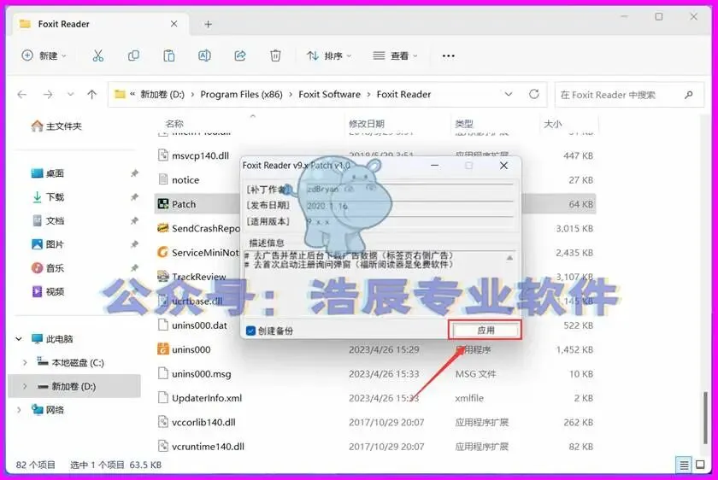Select the vccorlib140.dll file
The image size is (718, 480).
203,422
